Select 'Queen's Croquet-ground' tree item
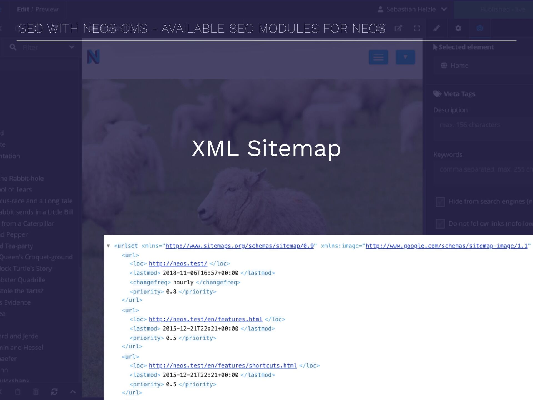The width and height of the screenshot is (533, 400). point(36,257)
